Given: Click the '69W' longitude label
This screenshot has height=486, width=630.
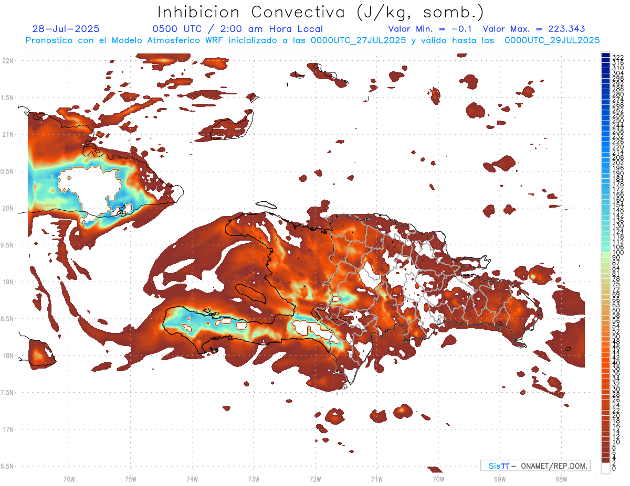Looking at the screenshot, I should click(x=499, y=479).
